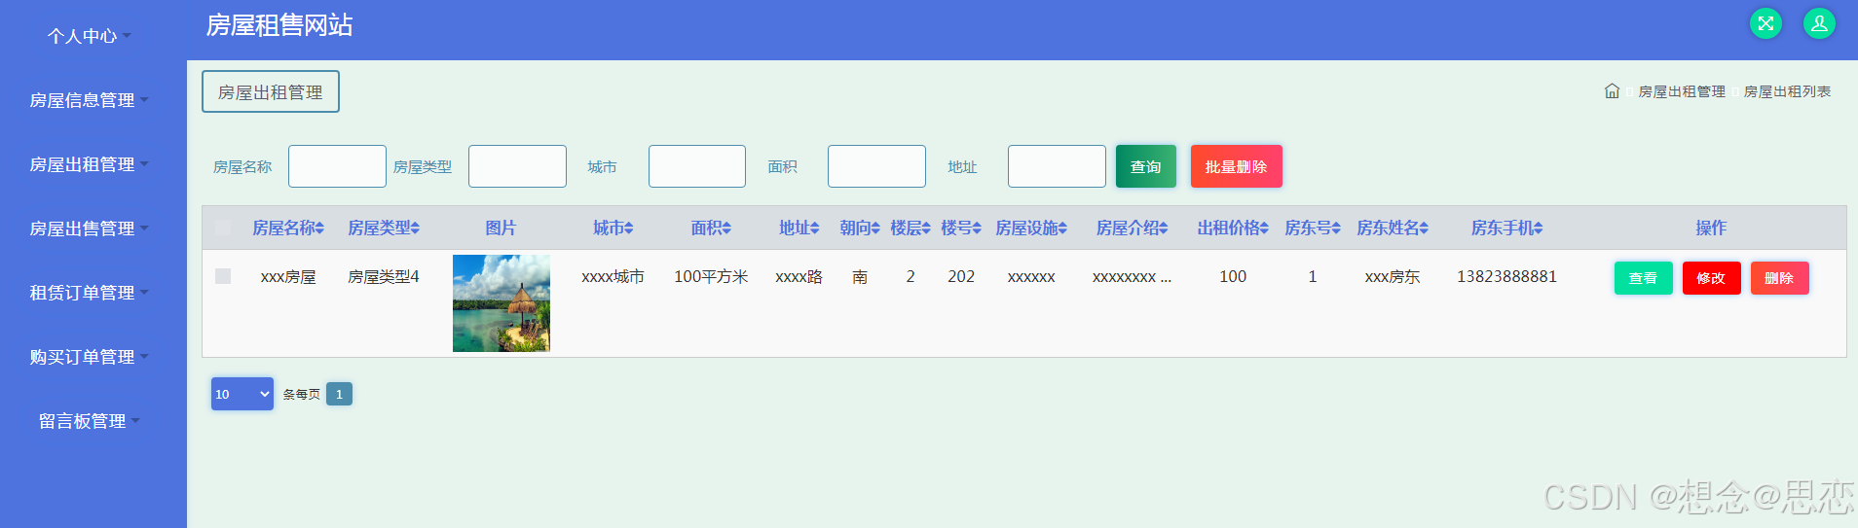Image resolution: width=1858 pixels, height=528 pixels.
Task: Click the fullscreen toggle icon in header
Action: click(1765, 23)
